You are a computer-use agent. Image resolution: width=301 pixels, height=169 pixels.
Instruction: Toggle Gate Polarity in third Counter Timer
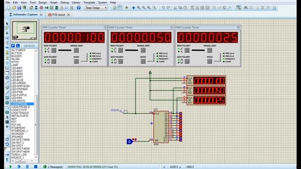coord(187,61)
